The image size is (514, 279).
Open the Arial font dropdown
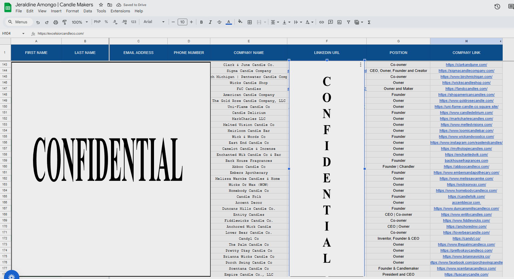tap(154, 22)
